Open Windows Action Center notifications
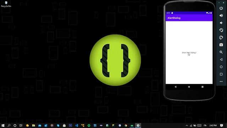The image size is (227, 128). (x=221, y=126)
